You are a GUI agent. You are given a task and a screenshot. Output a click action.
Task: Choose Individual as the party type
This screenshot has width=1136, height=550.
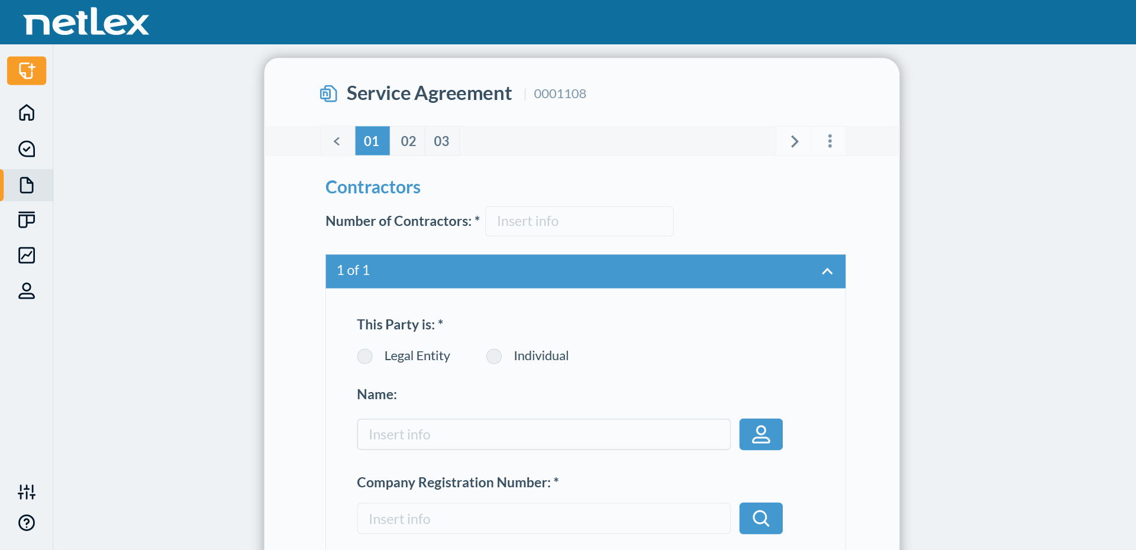(493, 356)
